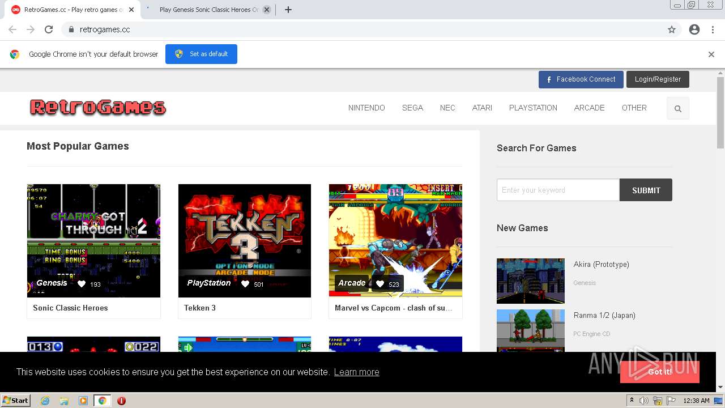Accept cookies with Got it! button
Image resolution: width=725 pixels, height=408 pixels.
pos(660,372)
